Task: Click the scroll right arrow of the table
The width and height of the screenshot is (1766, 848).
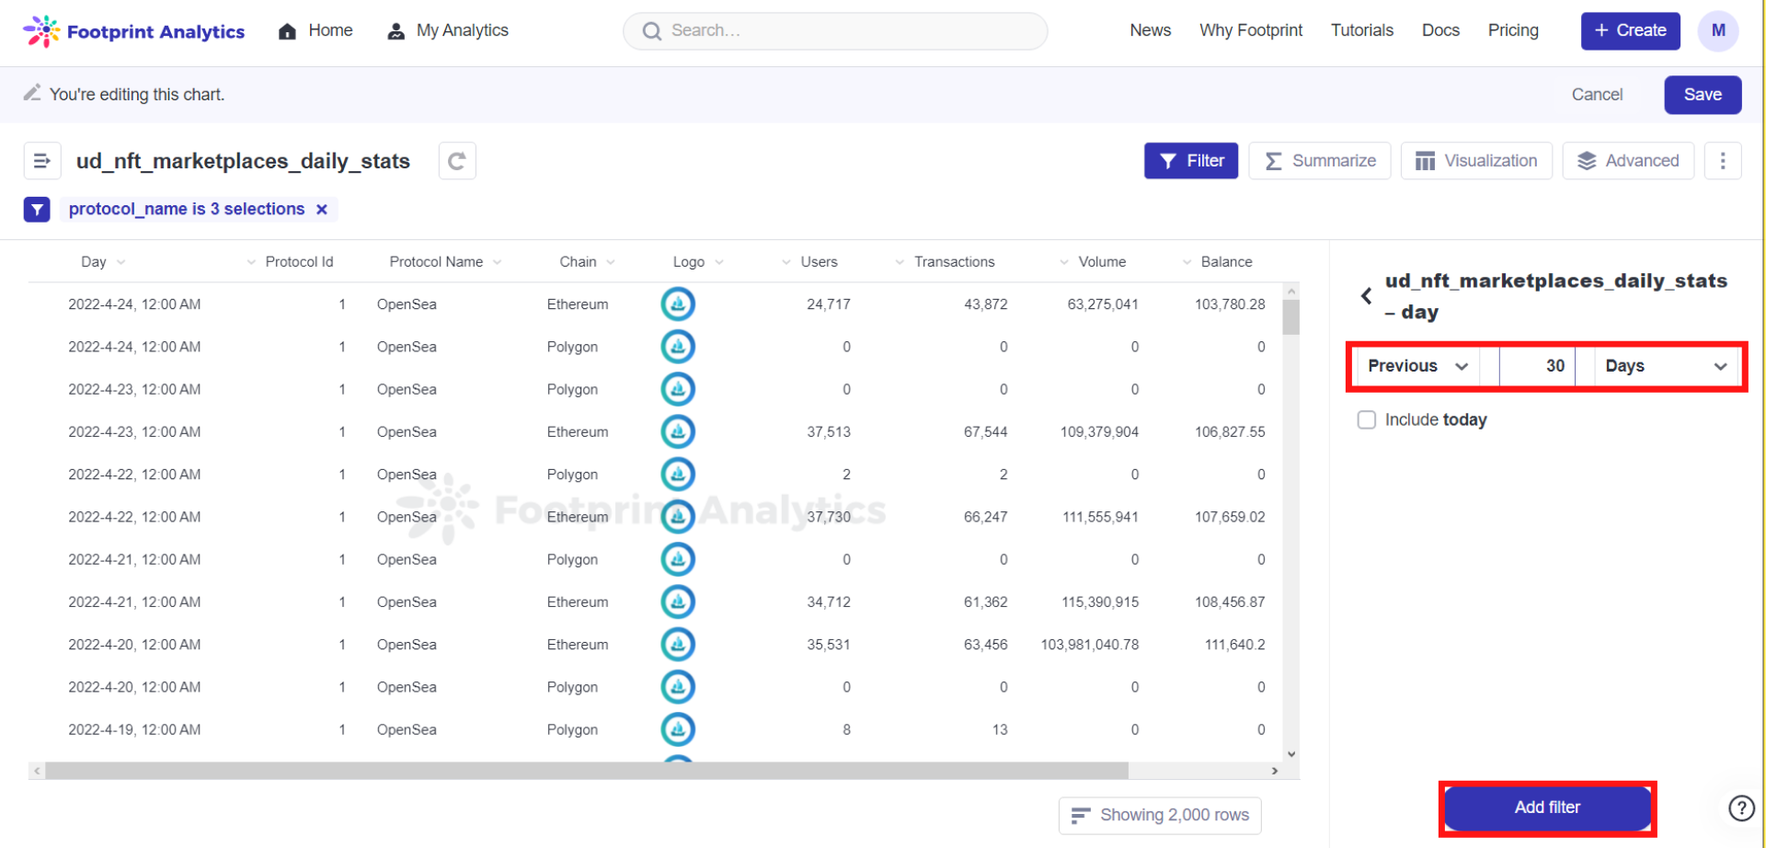Action: pos(1274,771)
